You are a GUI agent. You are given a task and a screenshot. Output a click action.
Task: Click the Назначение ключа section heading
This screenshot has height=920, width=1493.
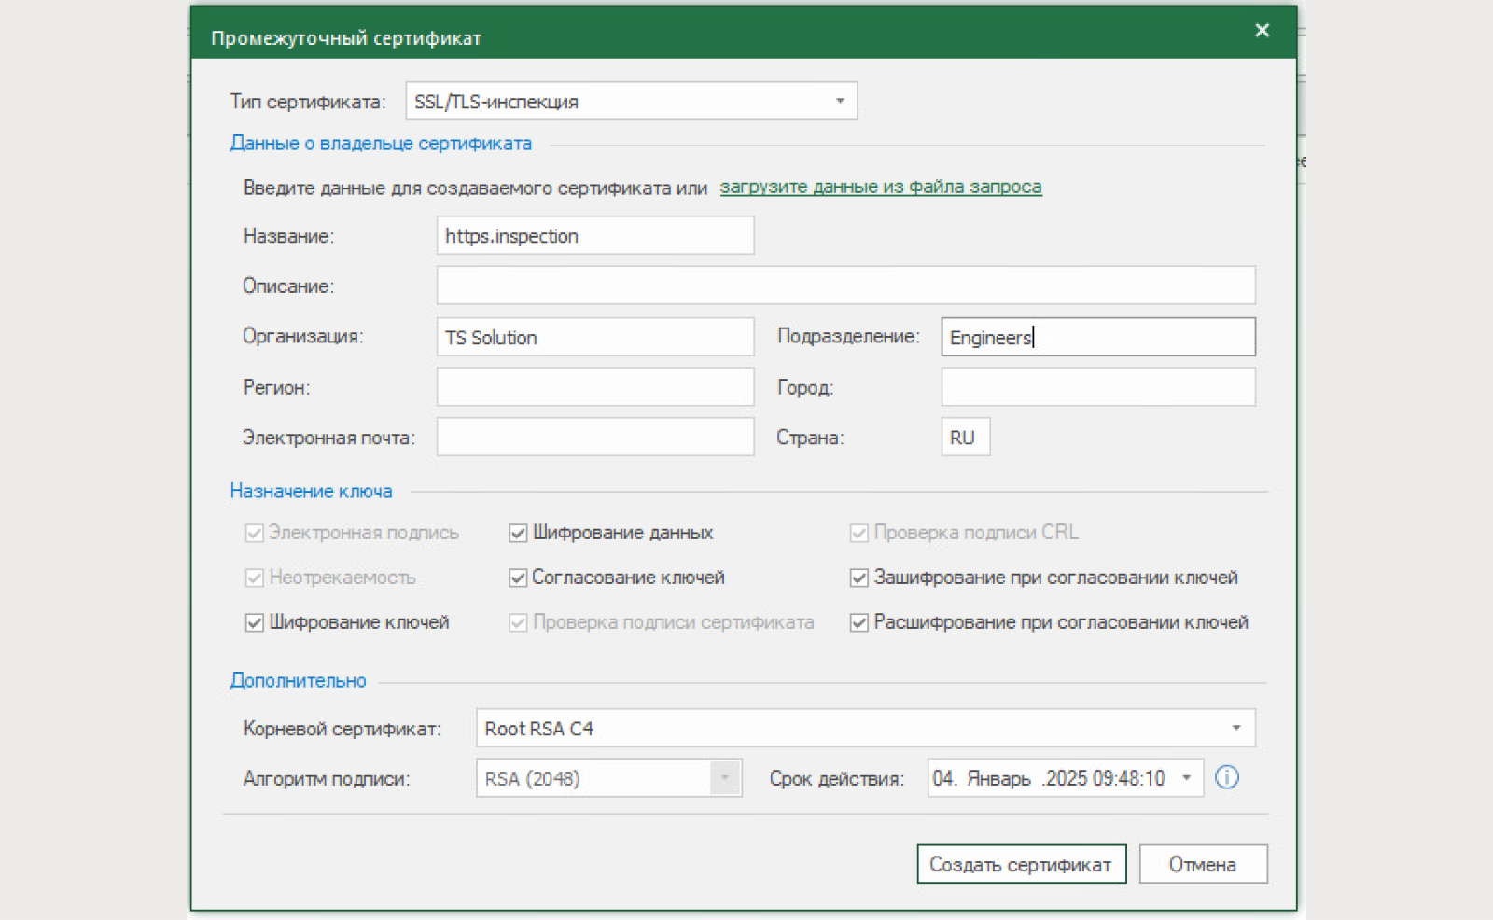[x=311, y=491]
